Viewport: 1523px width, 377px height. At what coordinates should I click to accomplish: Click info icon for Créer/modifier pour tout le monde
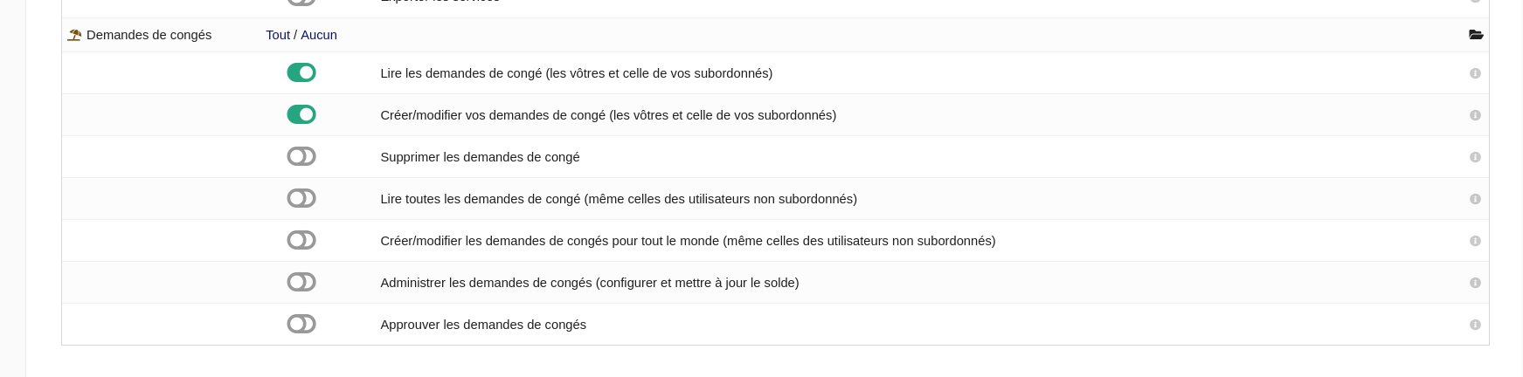[x=1475, y=241]
